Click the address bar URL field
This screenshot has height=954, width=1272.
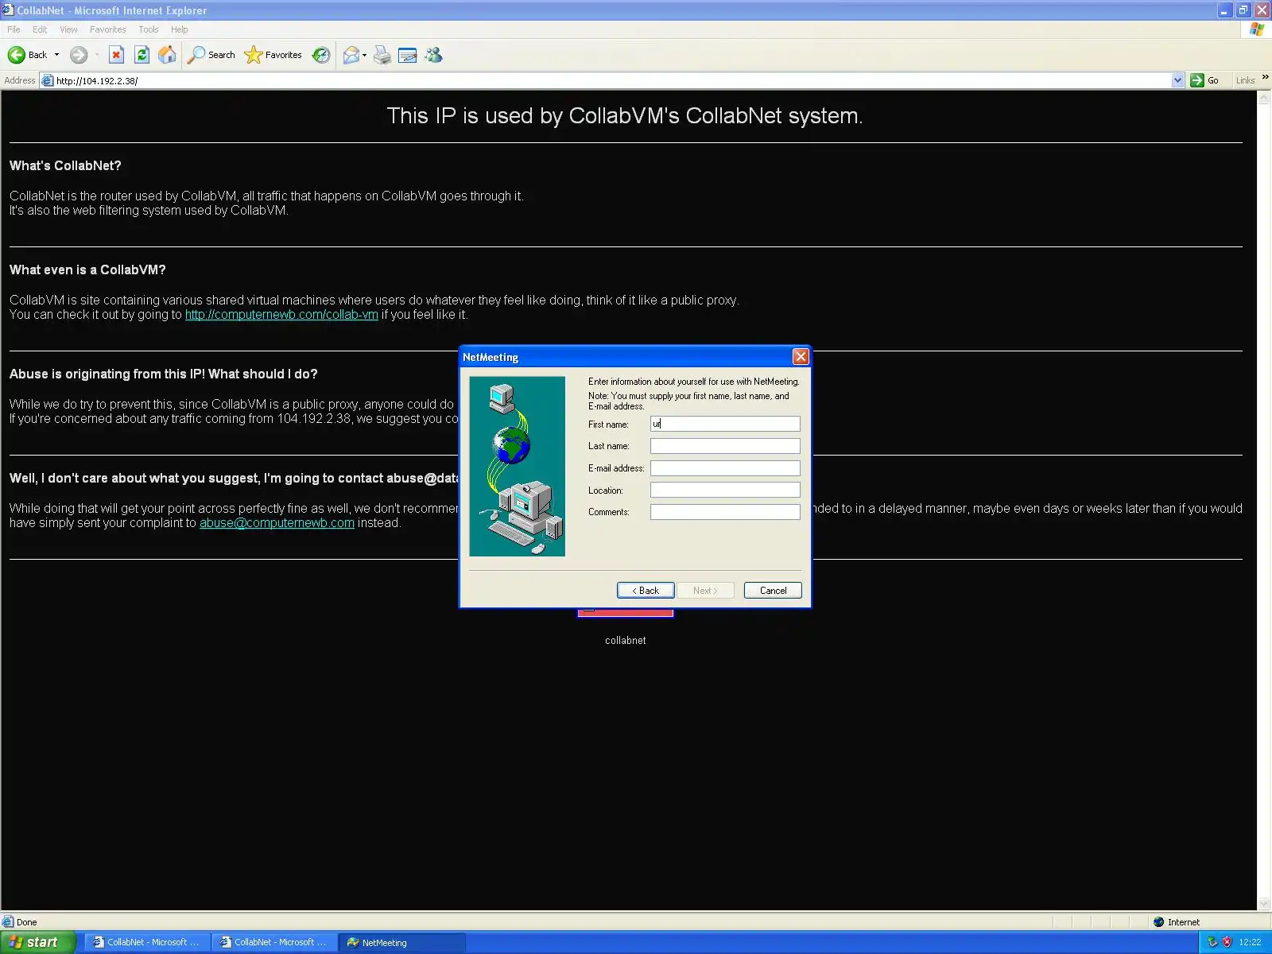pyautogui.click(x=612, y=80)
